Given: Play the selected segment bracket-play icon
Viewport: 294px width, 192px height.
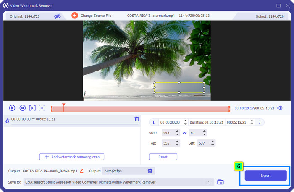Looking at the screenshot, I should click(x=32, y=108).
